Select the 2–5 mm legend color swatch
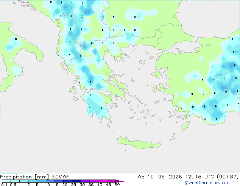 pyautogui.click(x=33, y=181)
